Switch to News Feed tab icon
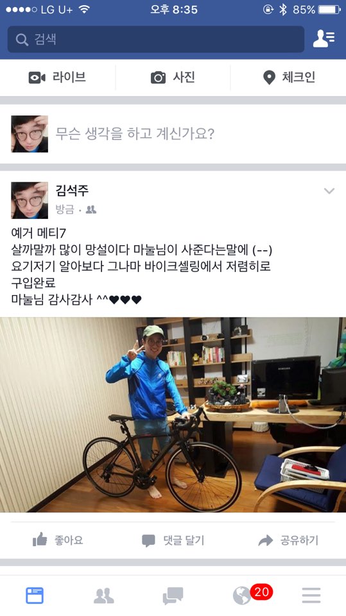 coord(35,595)
